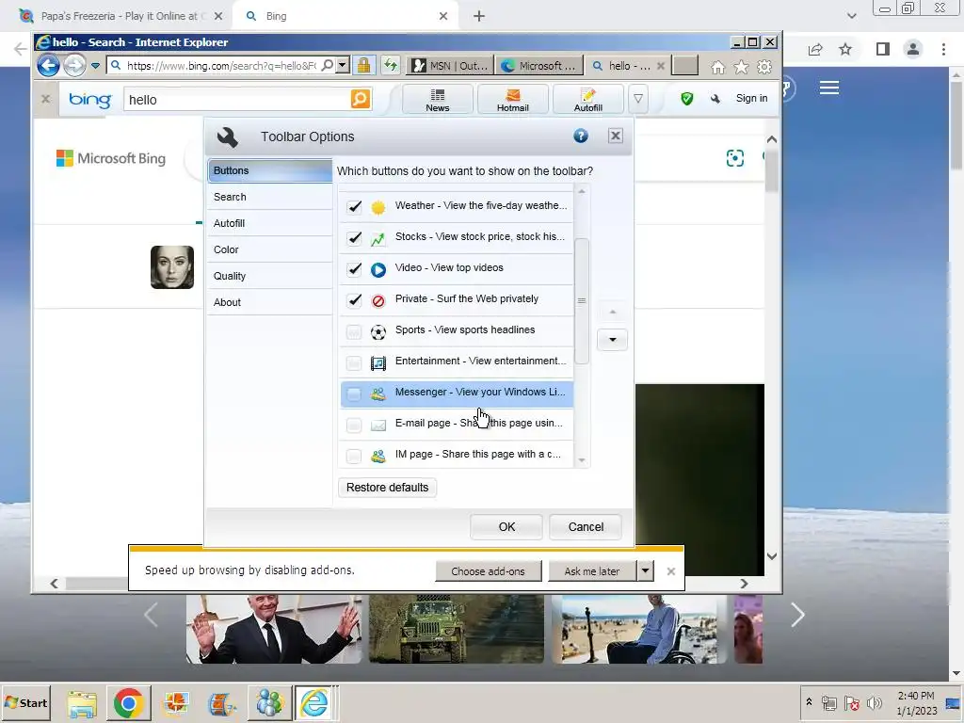Viewport: 964px width, 723px height.
Task: Select the Color category
Action: (x=270, y=249)
